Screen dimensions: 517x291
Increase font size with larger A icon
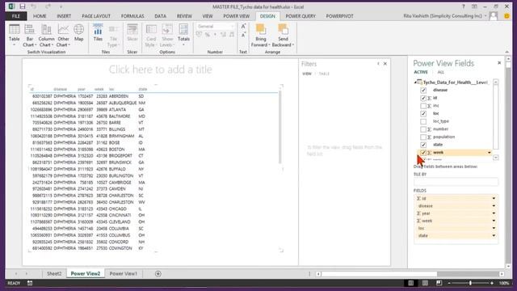(243, 27)
